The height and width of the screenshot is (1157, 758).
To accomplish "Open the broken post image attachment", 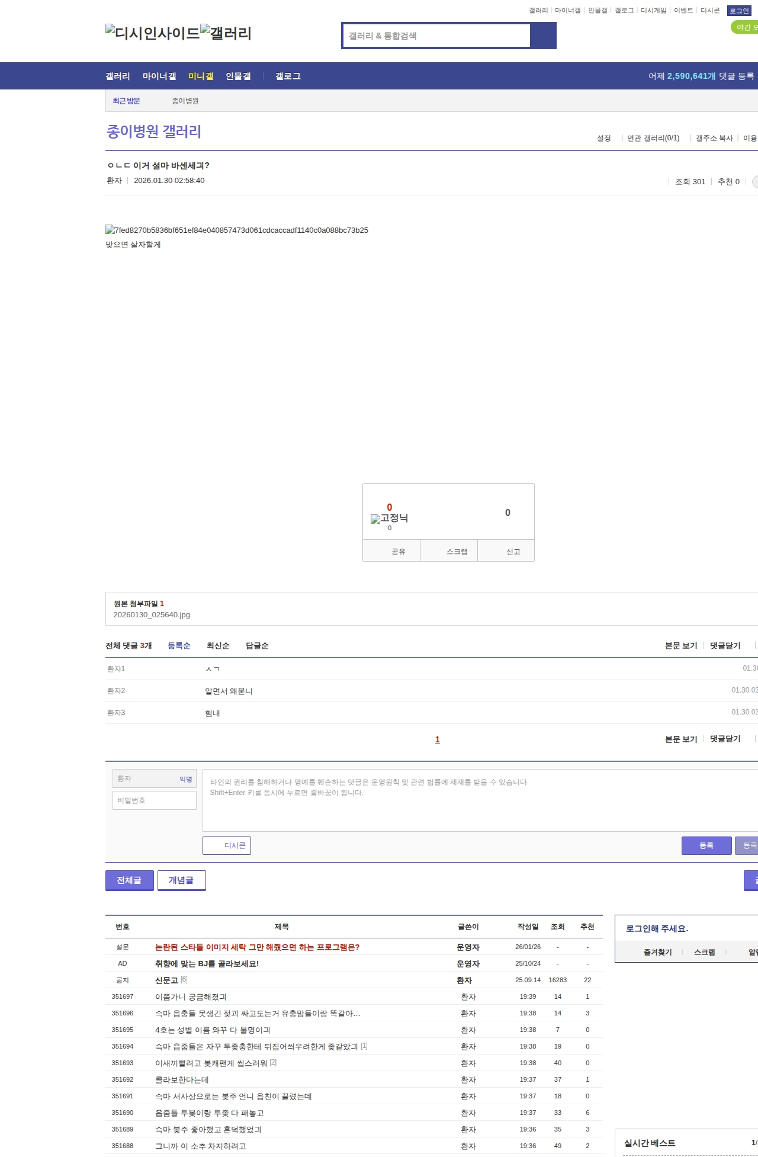I will click(237, 230).
